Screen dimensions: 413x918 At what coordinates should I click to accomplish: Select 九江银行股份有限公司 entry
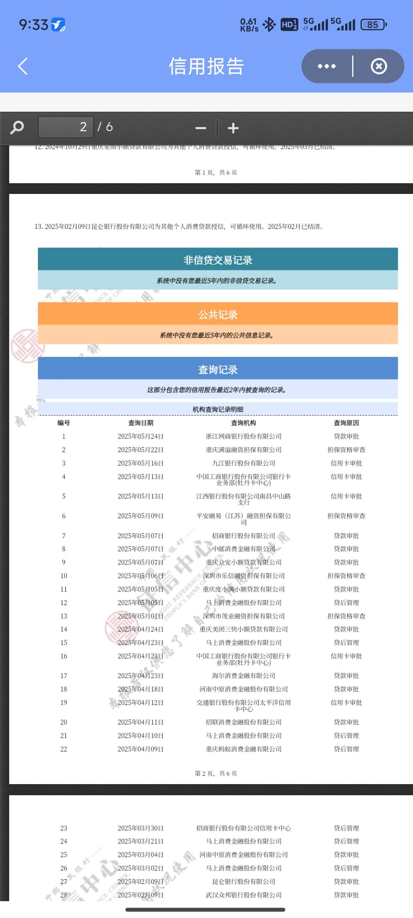click(x=244, y=463)
